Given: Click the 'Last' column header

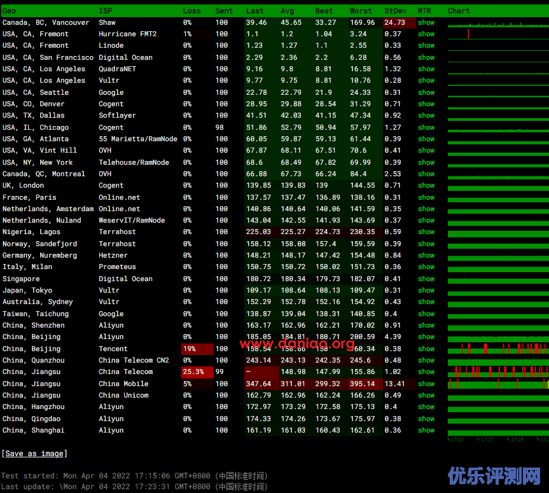Looking at the screenshot, I should pyautogui.click(x=255, y=11).
